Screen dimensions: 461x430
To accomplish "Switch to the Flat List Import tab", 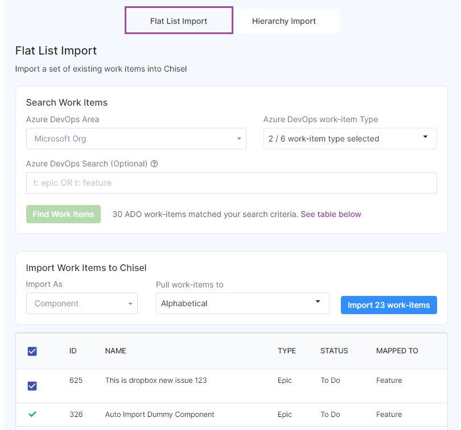I will pyautogui.click(x=179, y=20).
